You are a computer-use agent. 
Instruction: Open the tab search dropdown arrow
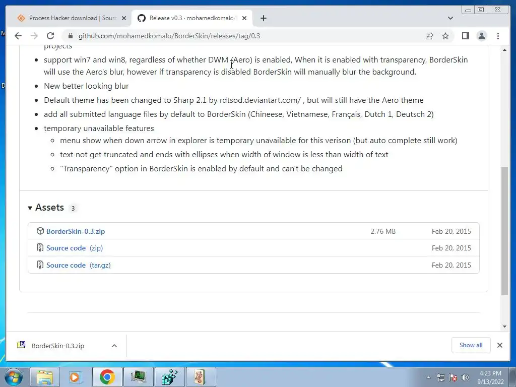pos(450,18)
